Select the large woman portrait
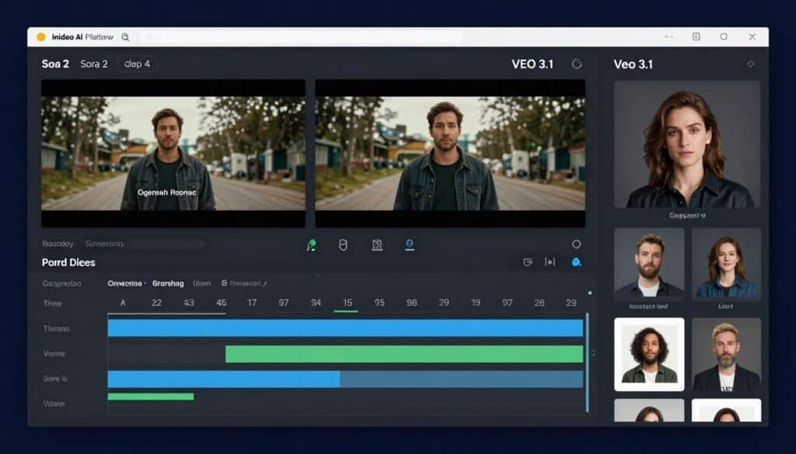The image size is (796, 454). (687, 144)
